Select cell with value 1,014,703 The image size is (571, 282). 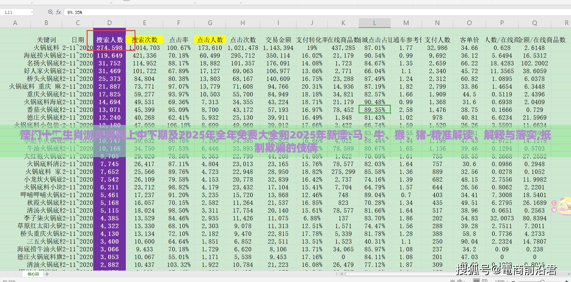pyautogui.click(x=144, y=48)
